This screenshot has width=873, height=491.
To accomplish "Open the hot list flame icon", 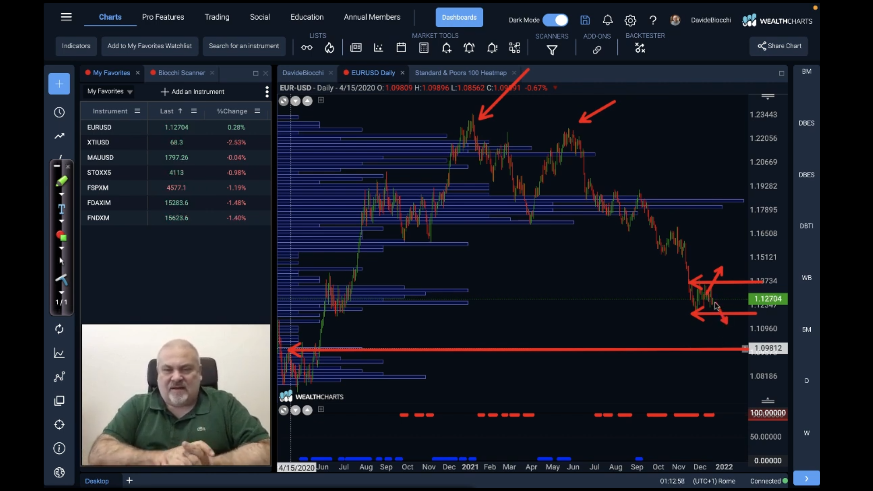I will click(x=330, y=48).
